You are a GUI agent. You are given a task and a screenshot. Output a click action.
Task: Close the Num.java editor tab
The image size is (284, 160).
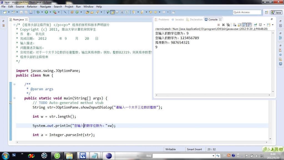point(26,19)
